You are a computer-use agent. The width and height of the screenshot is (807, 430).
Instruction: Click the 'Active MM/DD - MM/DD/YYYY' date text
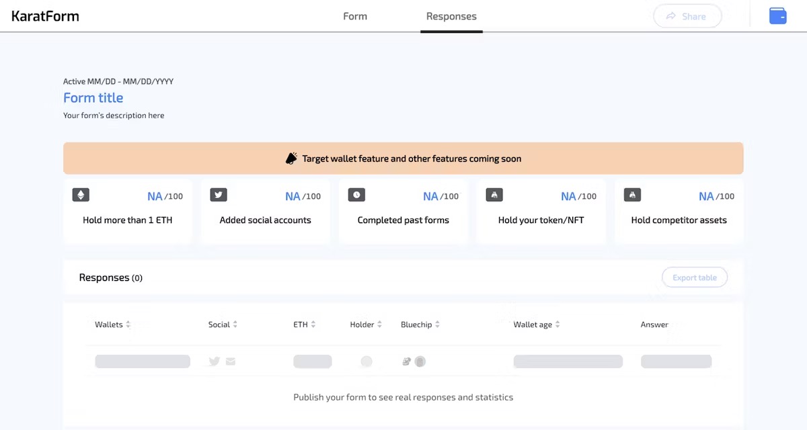118,81
